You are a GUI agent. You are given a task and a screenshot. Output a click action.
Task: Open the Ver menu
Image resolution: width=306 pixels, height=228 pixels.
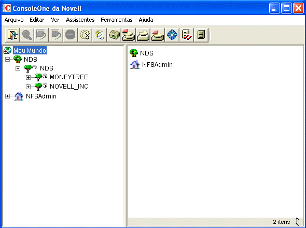click(55, 20)
